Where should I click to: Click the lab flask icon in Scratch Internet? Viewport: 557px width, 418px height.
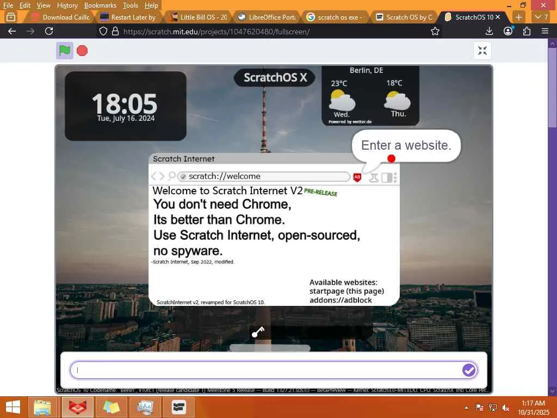pos(373,177)
